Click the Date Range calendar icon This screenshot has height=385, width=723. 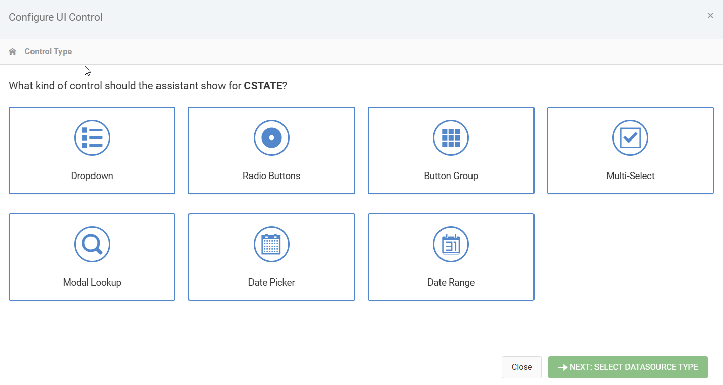(451, 244)
